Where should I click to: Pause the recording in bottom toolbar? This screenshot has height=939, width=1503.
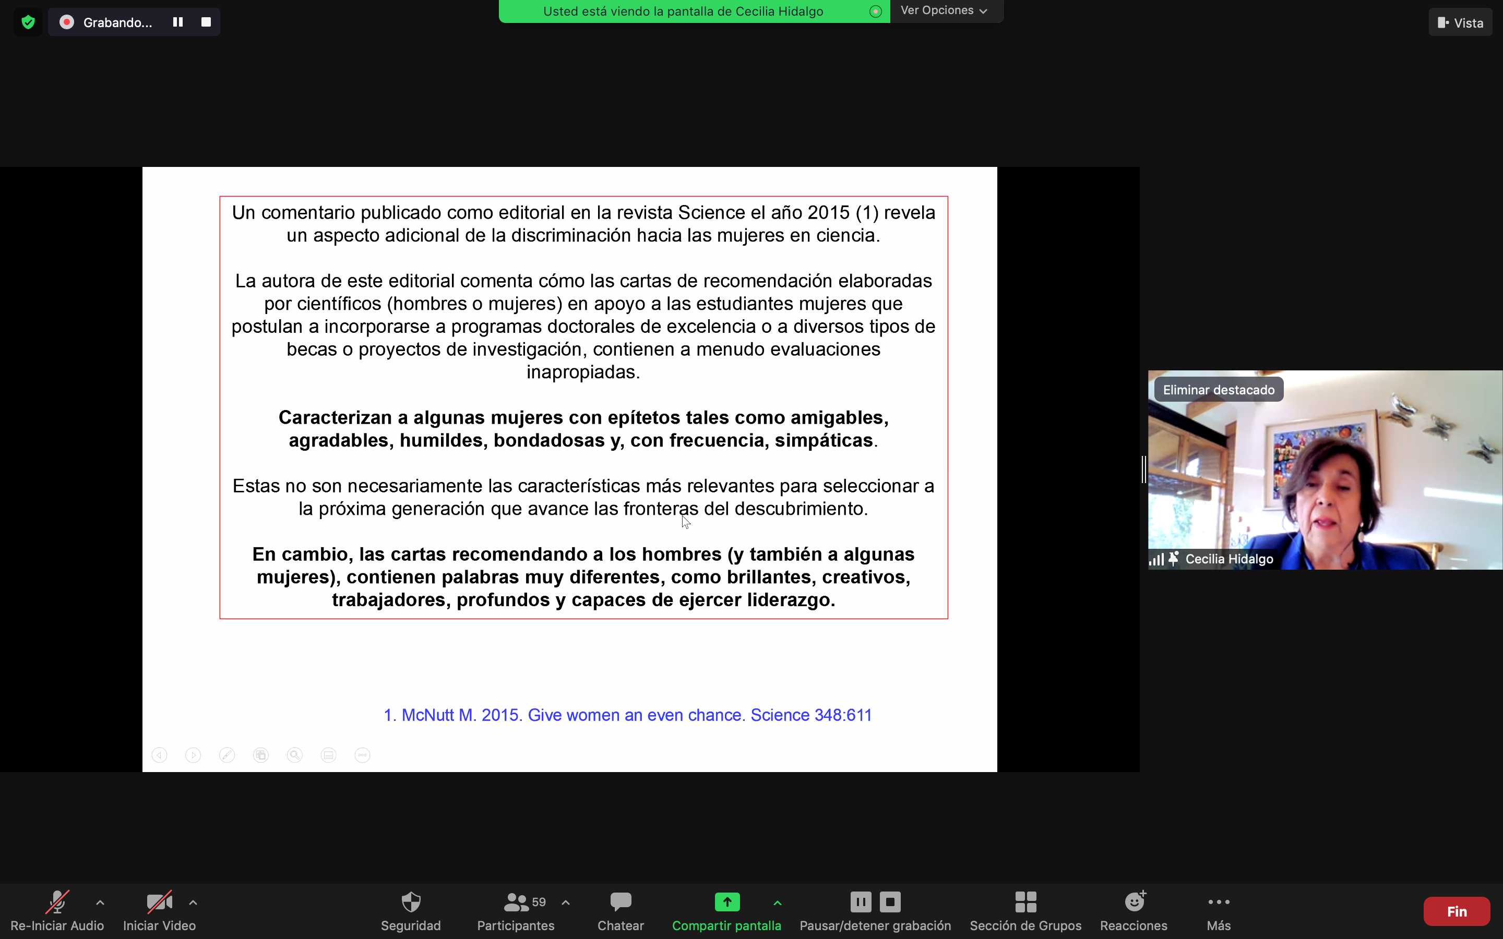tap(860, 902)
